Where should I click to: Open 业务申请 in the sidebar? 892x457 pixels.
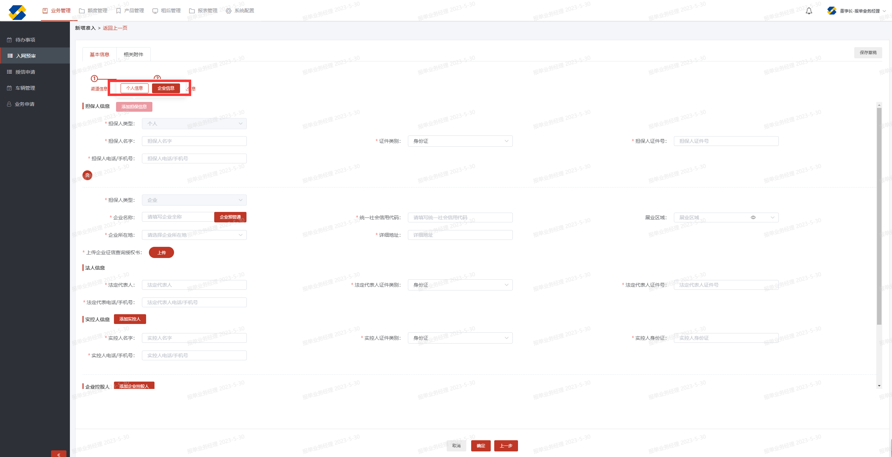coord(24,104)
